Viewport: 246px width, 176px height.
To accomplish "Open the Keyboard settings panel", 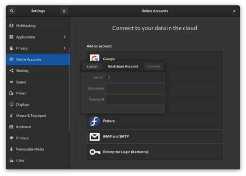I will (38, 127).
